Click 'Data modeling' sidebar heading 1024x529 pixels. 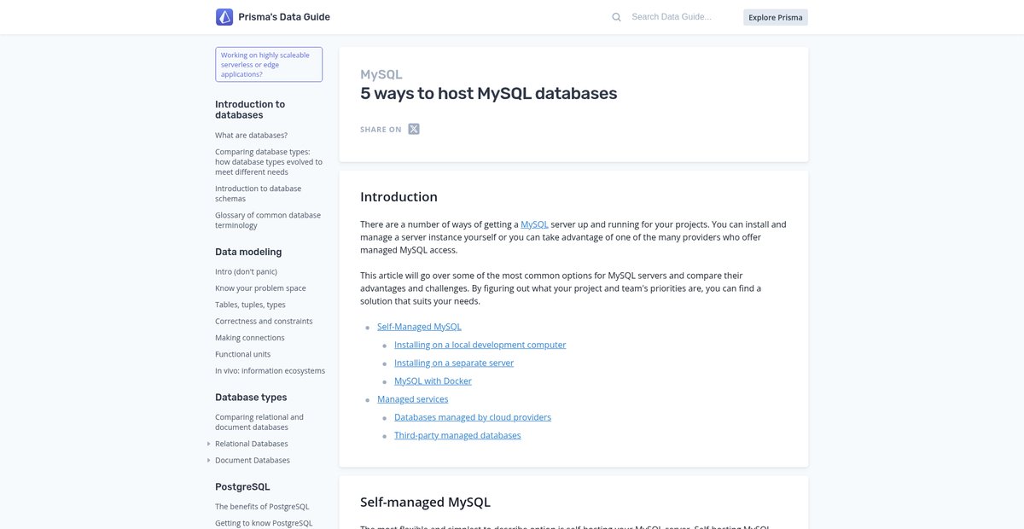[x=248, y=252]
